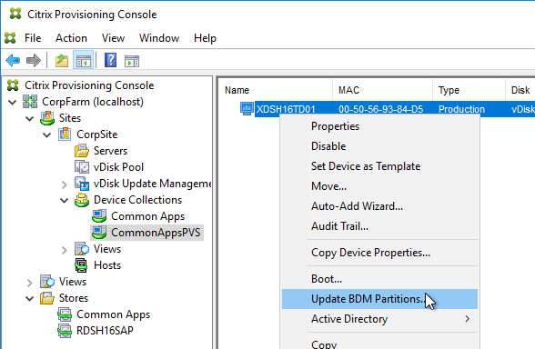Sort by the Name column header
The width and height of the screenshot is (535, 349).
pyautogui.click(x=276, y=90)
